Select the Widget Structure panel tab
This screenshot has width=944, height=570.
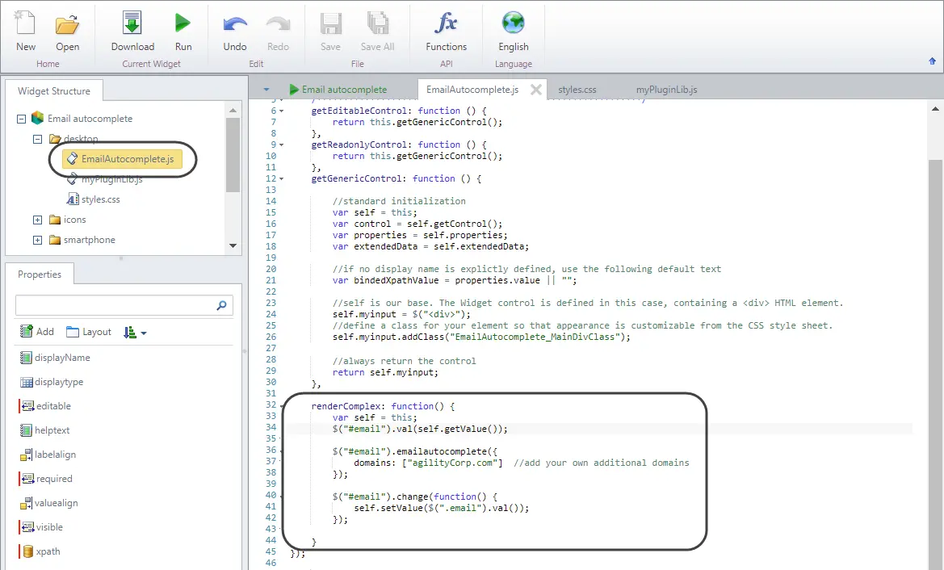pos(53,91)
